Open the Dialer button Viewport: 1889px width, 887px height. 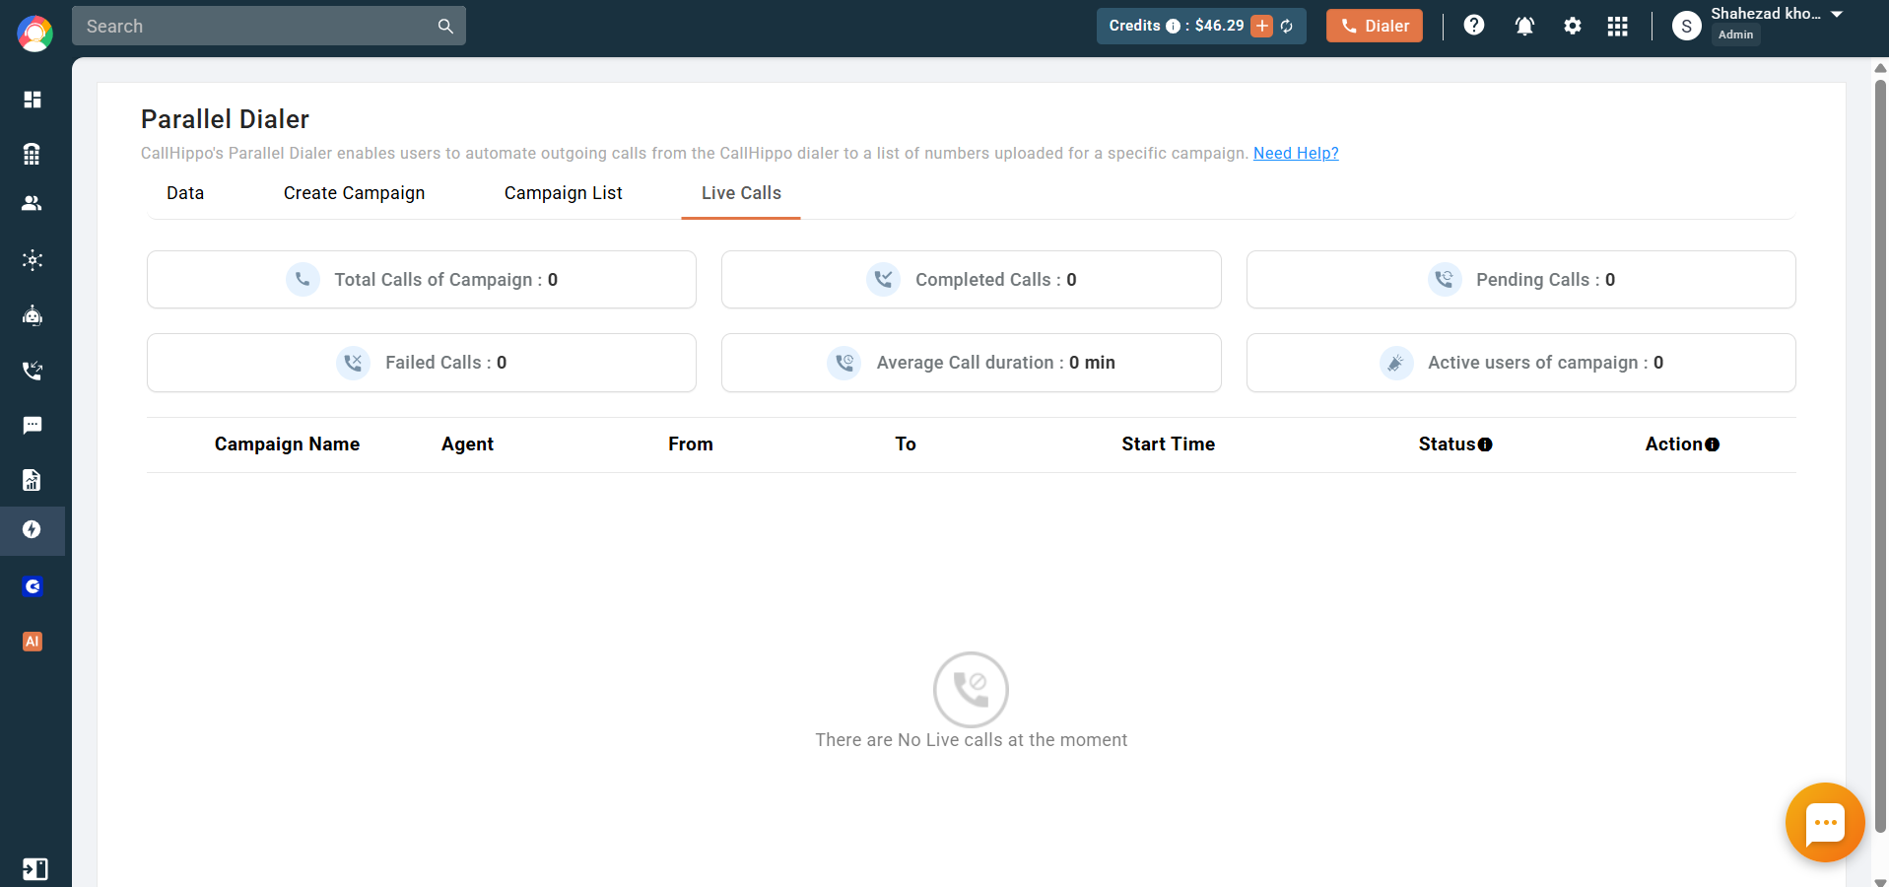tap(1375, 26)
